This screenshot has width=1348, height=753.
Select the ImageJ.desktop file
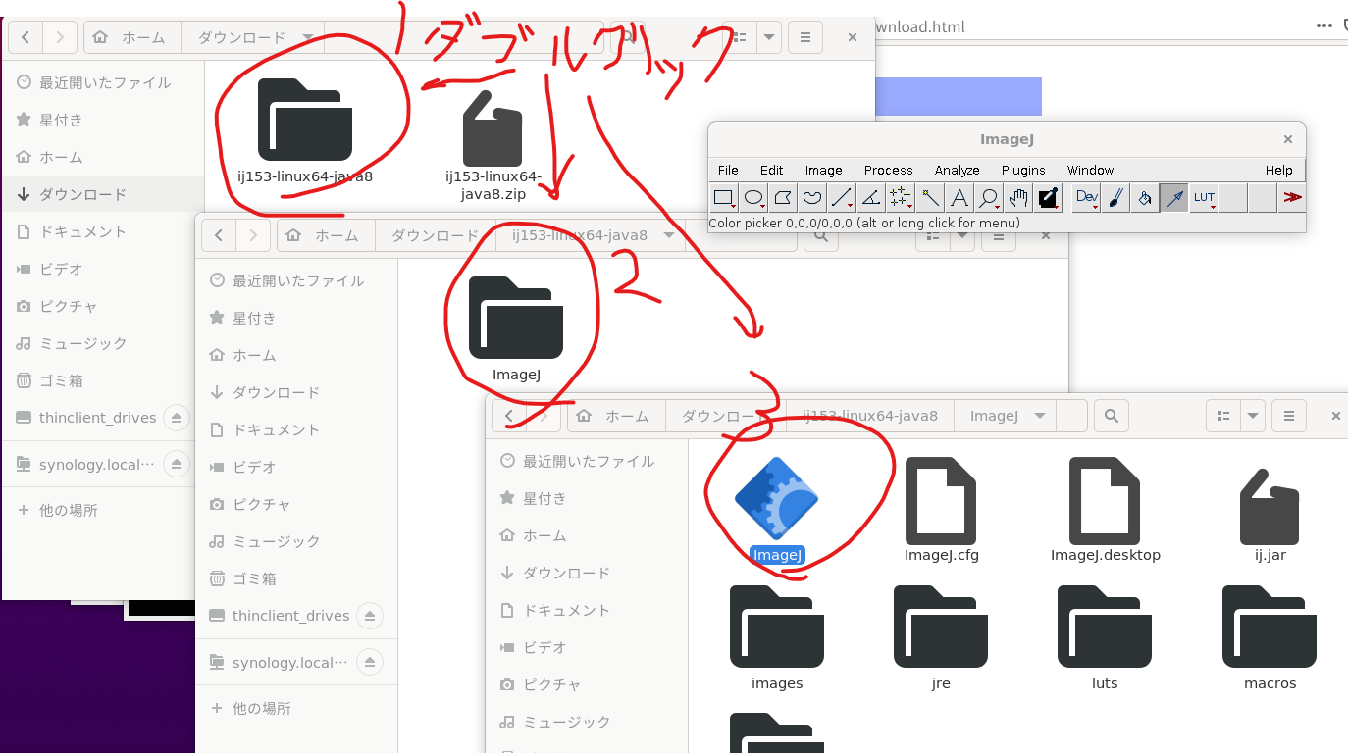[x=1106, y=510]
